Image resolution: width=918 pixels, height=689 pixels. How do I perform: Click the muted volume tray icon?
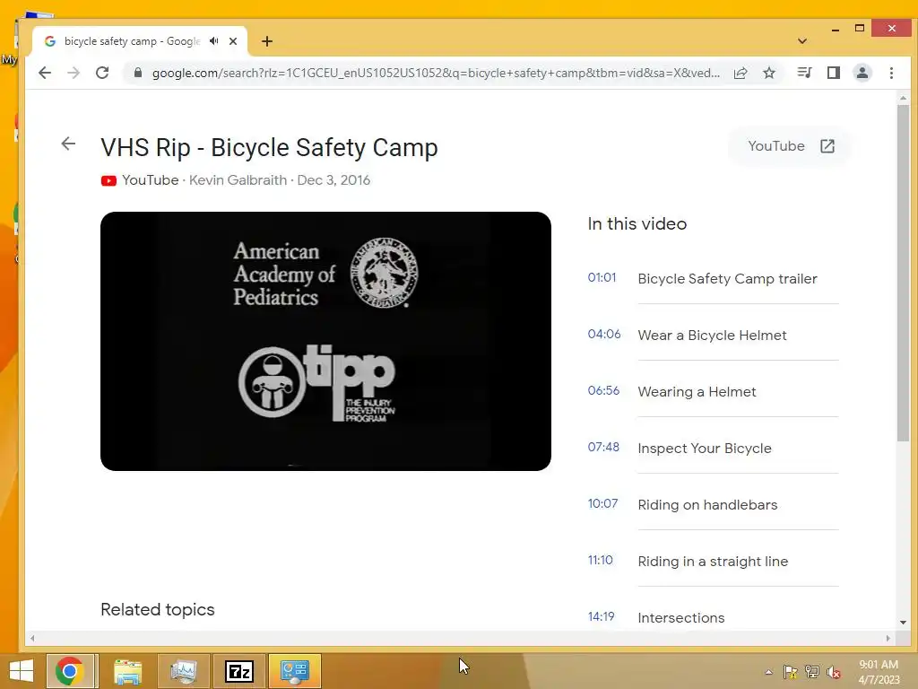pos(834,672)
